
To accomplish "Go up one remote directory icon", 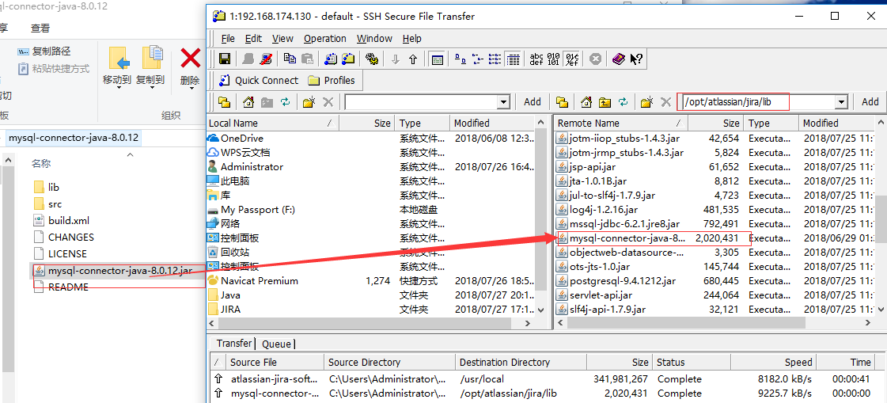I will (605, 102).
